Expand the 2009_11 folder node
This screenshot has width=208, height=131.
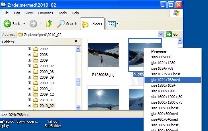(x=29, y=89)
